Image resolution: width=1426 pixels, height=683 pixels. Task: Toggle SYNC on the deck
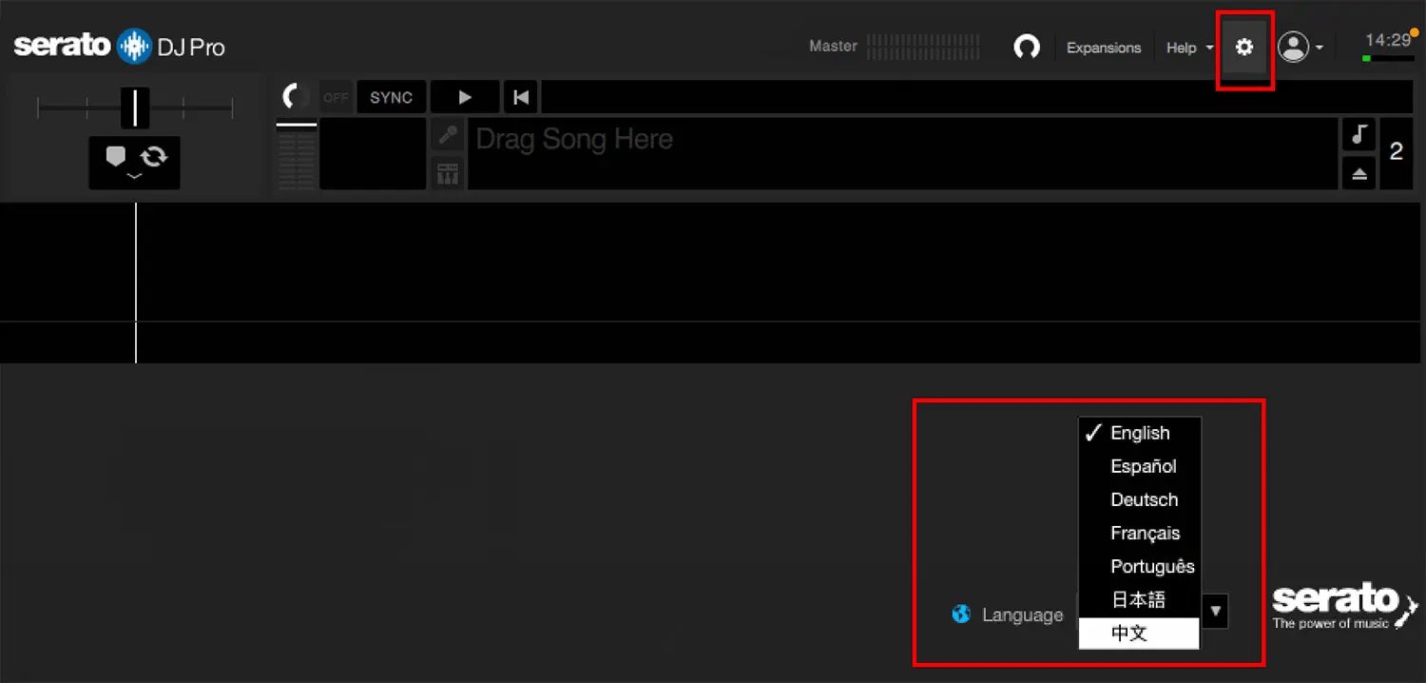[x=391, y=96]
